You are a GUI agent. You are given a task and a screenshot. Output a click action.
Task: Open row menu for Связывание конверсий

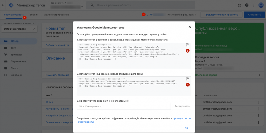[x=258, y=122]
